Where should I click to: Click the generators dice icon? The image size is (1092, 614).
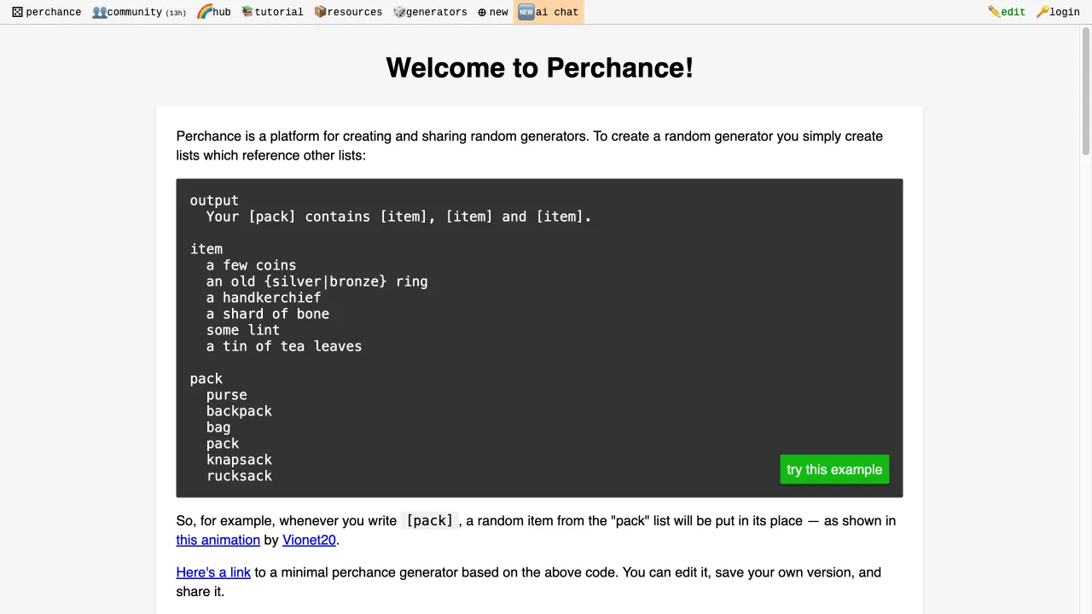[x=398, y=12]
